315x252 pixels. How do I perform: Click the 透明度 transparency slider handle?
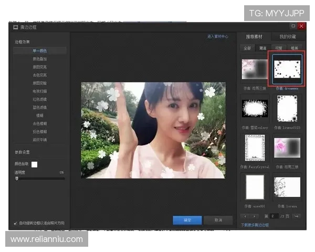pos(17,178)
